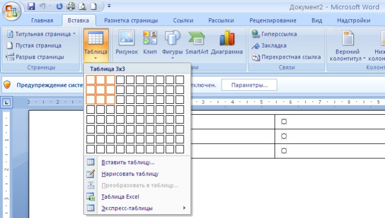Open the Разметка страницы tab
385x218 pixels.
[x=131, y=21]
